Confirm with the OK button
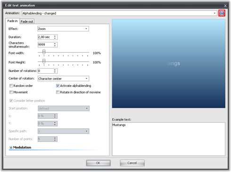The height and width of the screenshot is (172, 231). click(98, 163)
